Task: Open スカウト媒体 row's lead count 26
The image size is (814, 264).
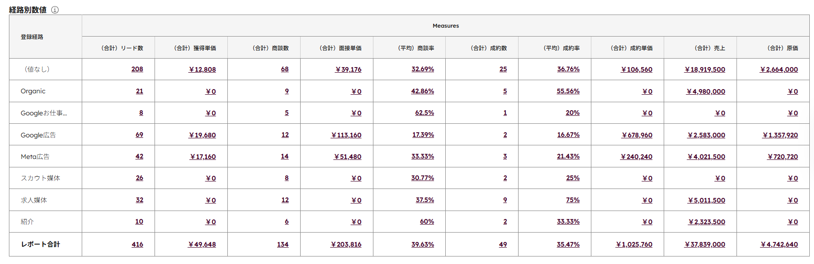Action: click(140, 178)
